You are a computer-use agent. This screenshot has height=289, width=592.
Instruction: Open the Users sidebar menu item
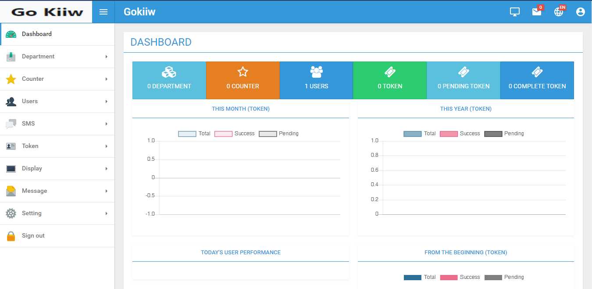[x=30, y=101]
